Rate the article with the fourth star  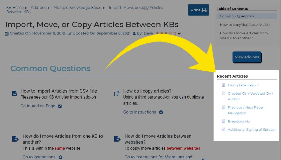coord(170,33)
